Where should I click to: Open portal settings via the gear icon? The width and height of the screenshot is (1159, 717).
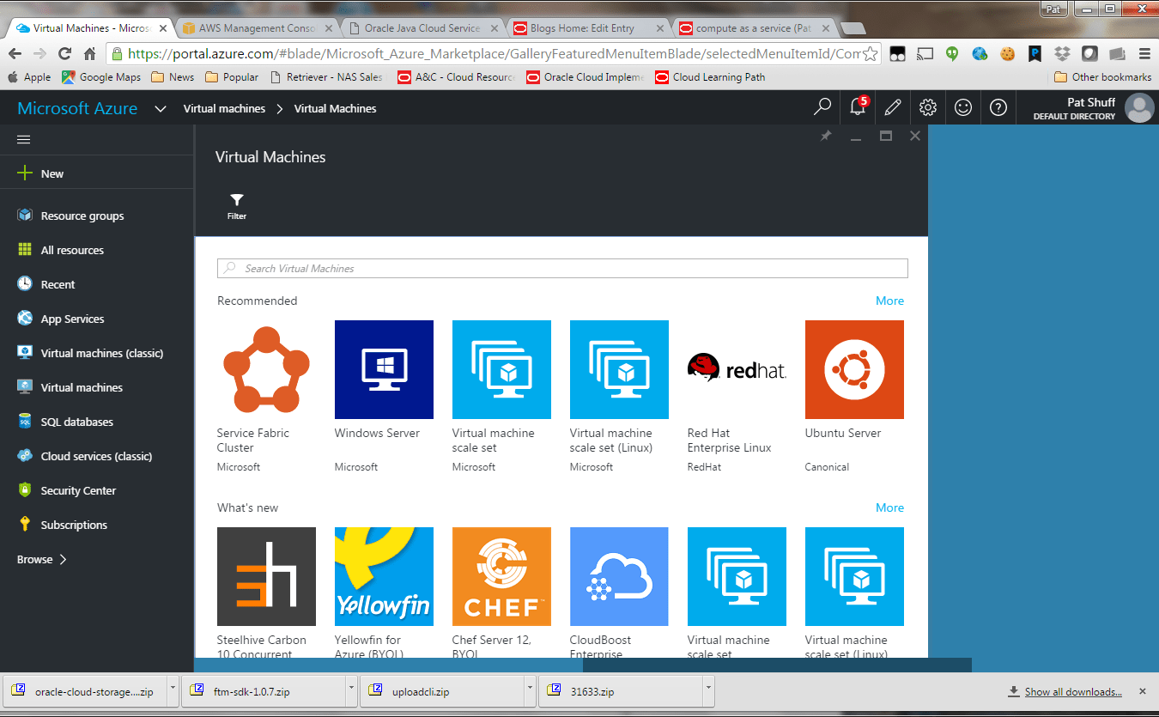pyautogui.click(x=928, y=107)
